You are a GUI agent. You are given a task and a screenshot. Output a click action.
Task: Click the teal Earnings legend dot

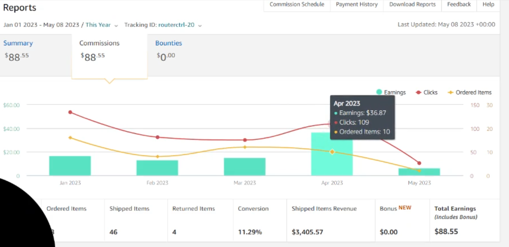click(x=379, y=92)
